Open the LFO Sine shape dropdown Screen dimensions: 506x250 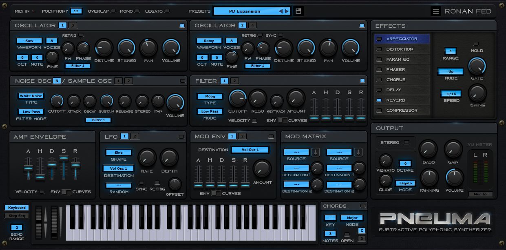(x=118, y=153)
